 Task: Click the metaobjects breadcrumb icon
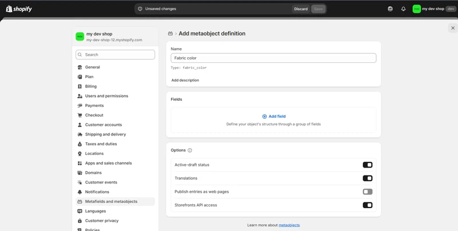(170, 34)
